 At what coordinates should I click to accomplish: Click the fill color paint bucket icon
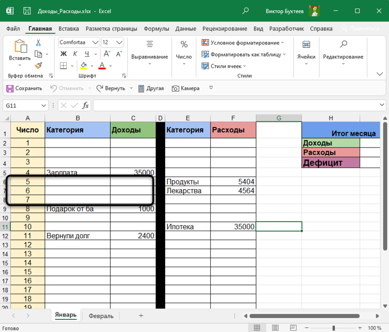pyautogui.click(x=84, y=66)
